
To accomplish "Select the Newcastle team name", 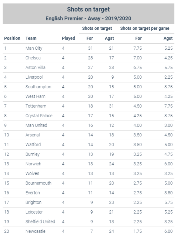I will (x=35, y=231).
